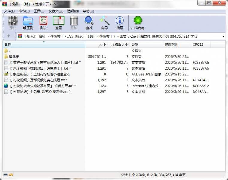Viewport: 228px width, 180px height.
Task: Click the 添加 (Add) toolbar icon
Action: (13, 23)
